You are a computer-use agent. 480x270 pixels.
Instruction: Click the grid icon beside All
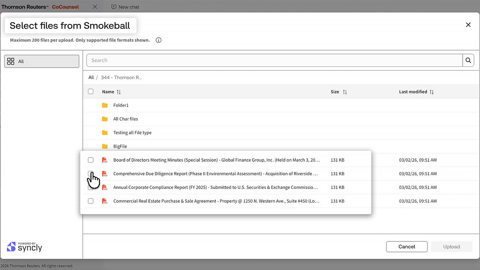11,61
